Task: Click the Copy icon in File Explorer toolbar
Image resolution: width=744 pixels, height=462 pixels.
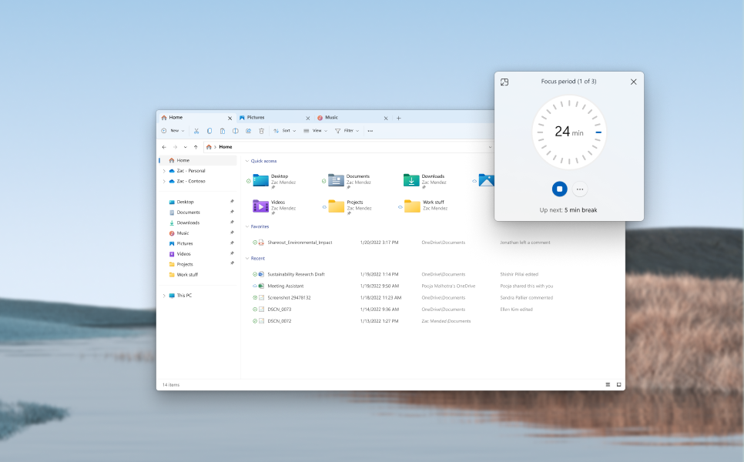Action: [x=209, y=131]
